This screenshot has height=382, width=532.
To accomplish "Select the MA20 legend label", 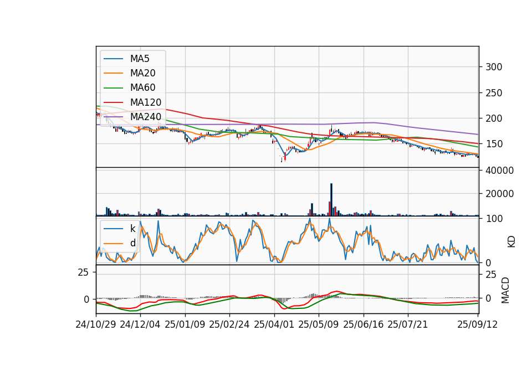I will (x=142, y=73).
